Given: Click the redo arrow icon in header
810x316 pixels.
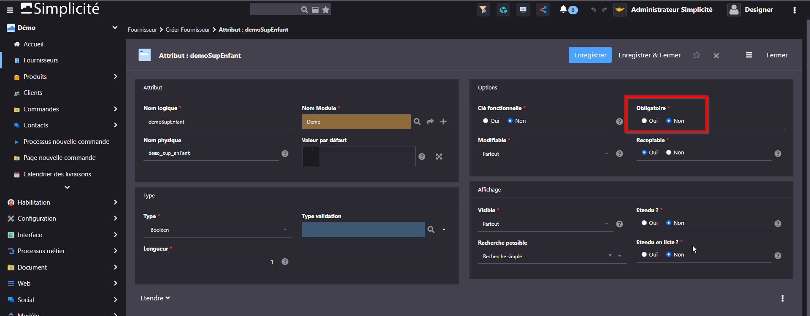Looking at the screenshot, I should [605, 10].
